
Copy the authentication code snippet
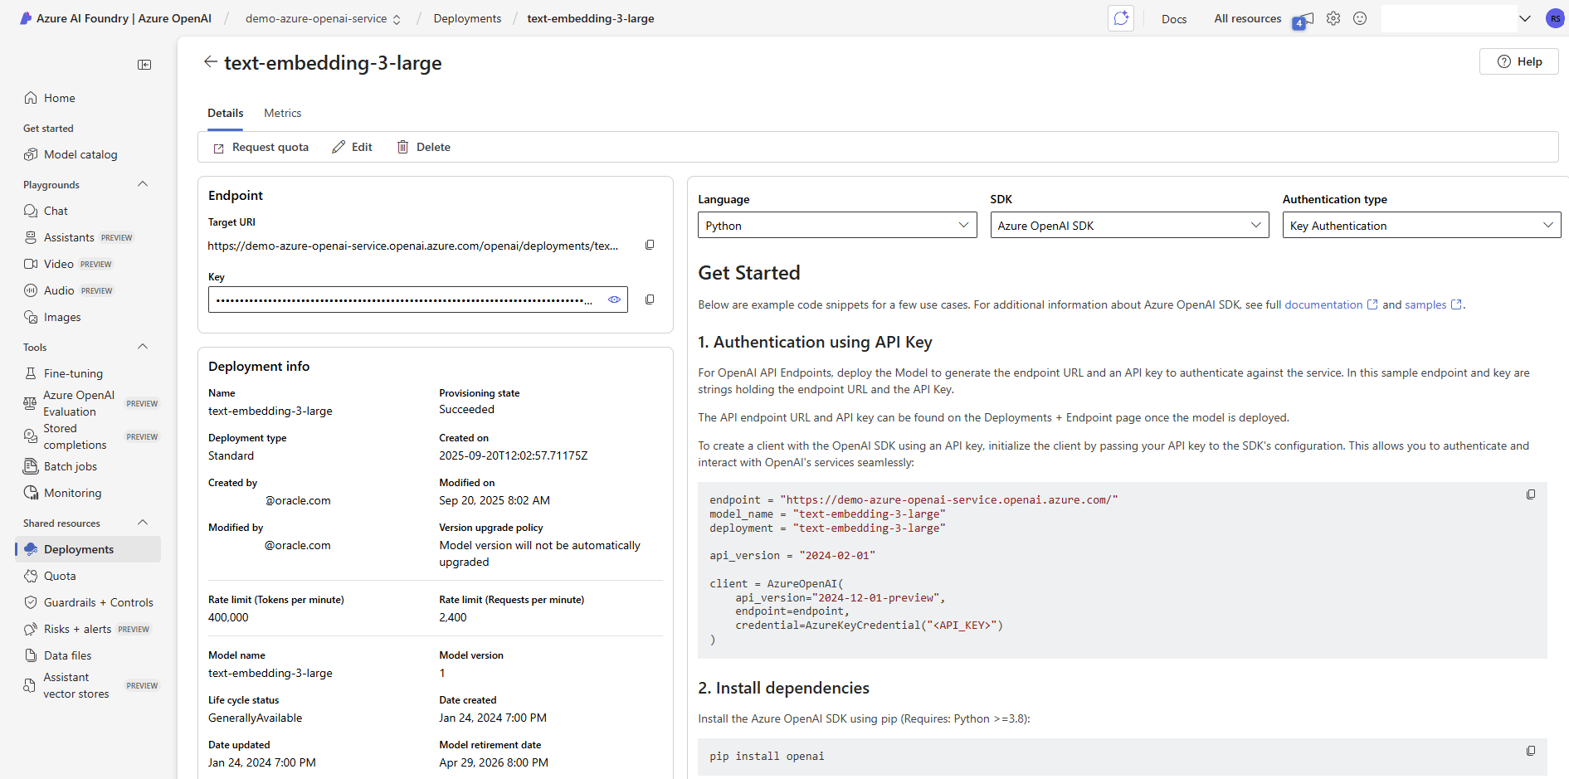[x=1531, y=494]
